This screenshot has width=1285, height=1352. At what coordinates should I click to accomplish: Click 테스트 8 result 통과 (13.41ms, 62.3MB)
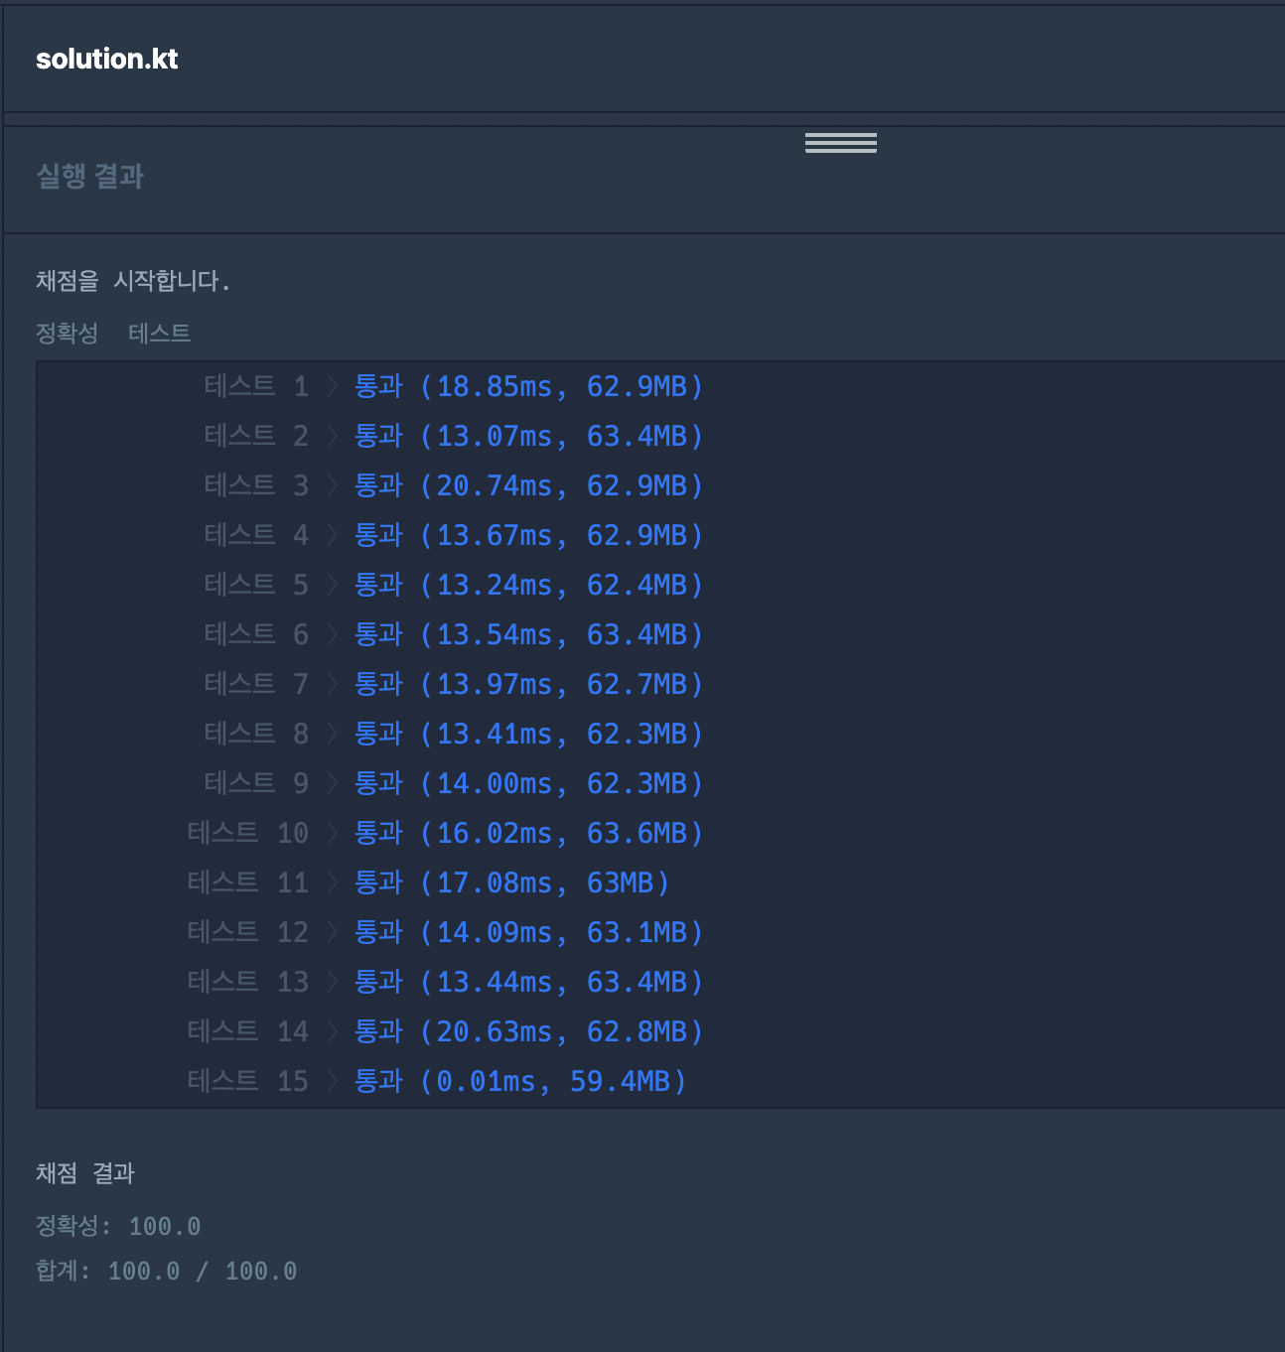pos(529,734)
